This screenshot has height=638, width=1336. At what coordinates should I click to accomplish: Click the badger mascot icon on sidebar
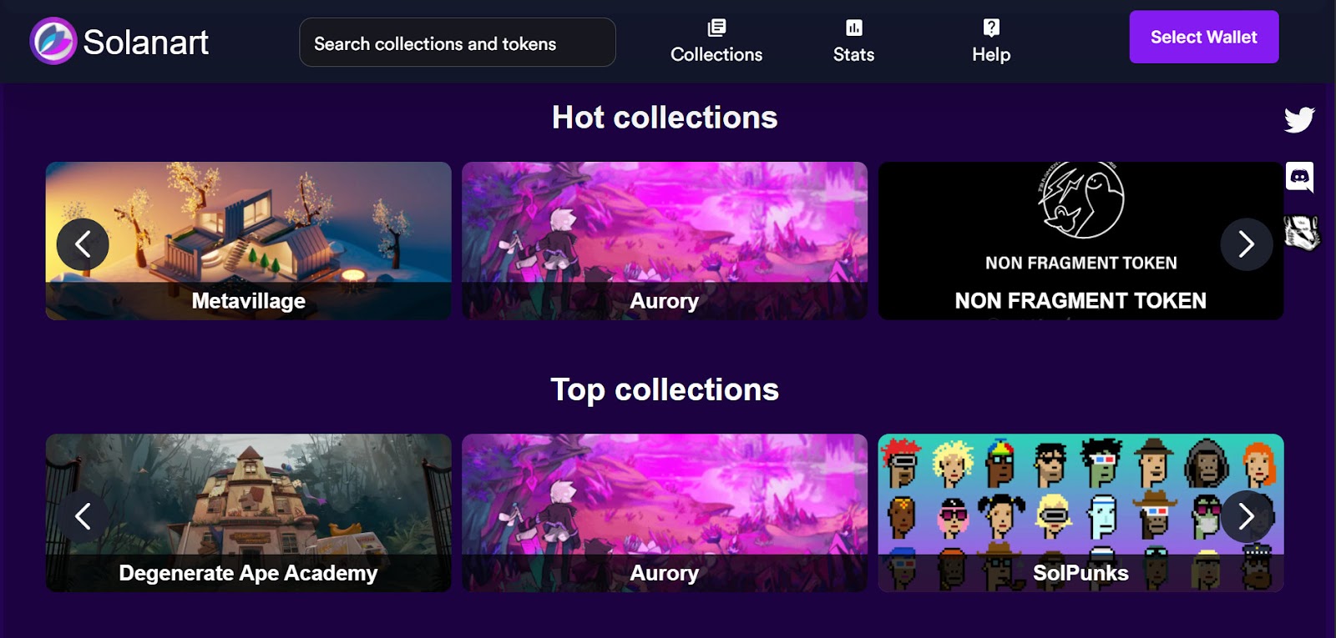1301,233
